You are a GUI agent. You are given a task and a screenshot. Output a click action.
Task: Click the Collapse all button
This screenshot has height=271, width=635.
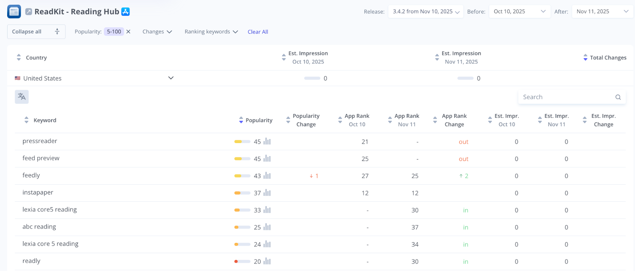click(x=36, y=32)
